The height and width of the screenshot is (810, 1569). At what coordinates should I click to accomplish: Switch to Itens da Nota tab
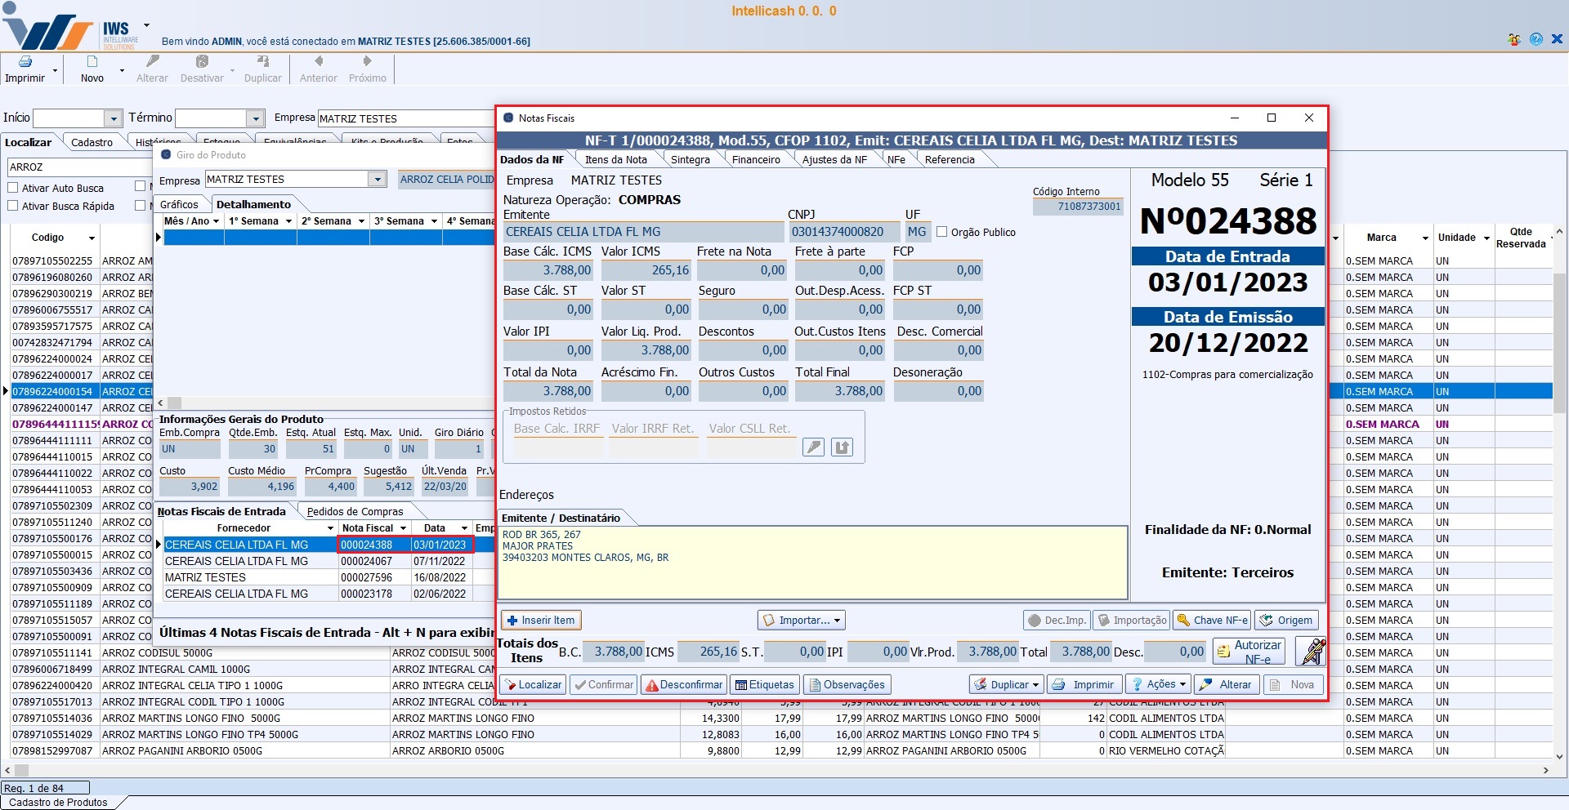(x=615, y=159)
